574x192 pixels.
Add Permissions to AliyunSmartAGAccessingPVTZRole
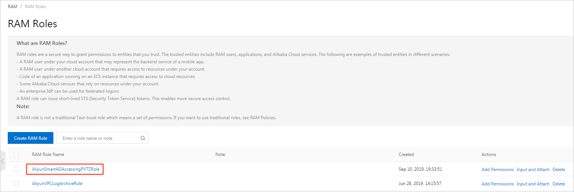(x=497, y=170)
